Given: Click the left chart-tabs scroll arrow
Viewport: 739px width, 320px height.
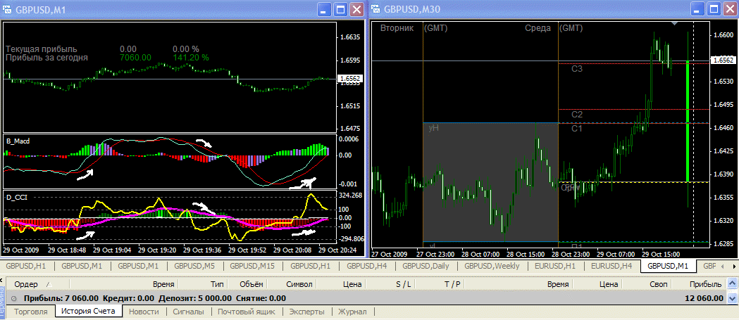Looking at the screenshot, I should (x=721, y=266).
